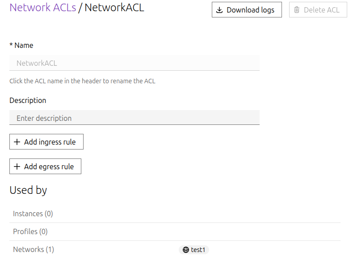Click the Add egress rule text

pyautogui.click(x=49, y=167)
